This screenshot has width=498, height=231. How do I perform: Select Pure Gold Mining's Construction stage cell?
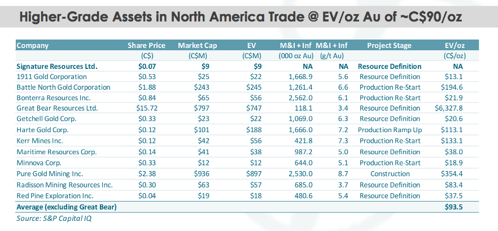pos(389,173)
